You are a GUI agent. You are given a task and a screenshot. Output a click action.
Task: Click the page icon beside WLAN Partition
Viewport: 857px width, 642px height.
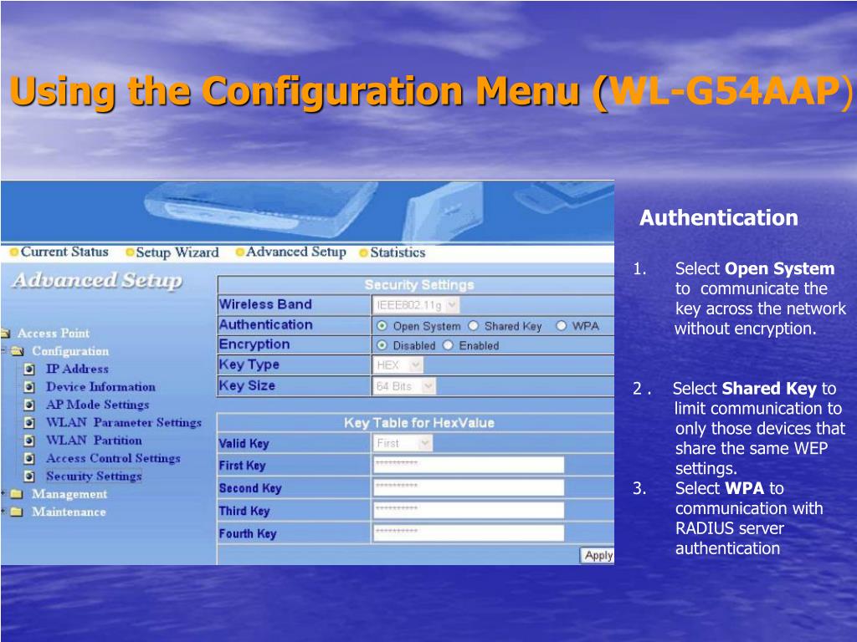click(x=29, y=441)
